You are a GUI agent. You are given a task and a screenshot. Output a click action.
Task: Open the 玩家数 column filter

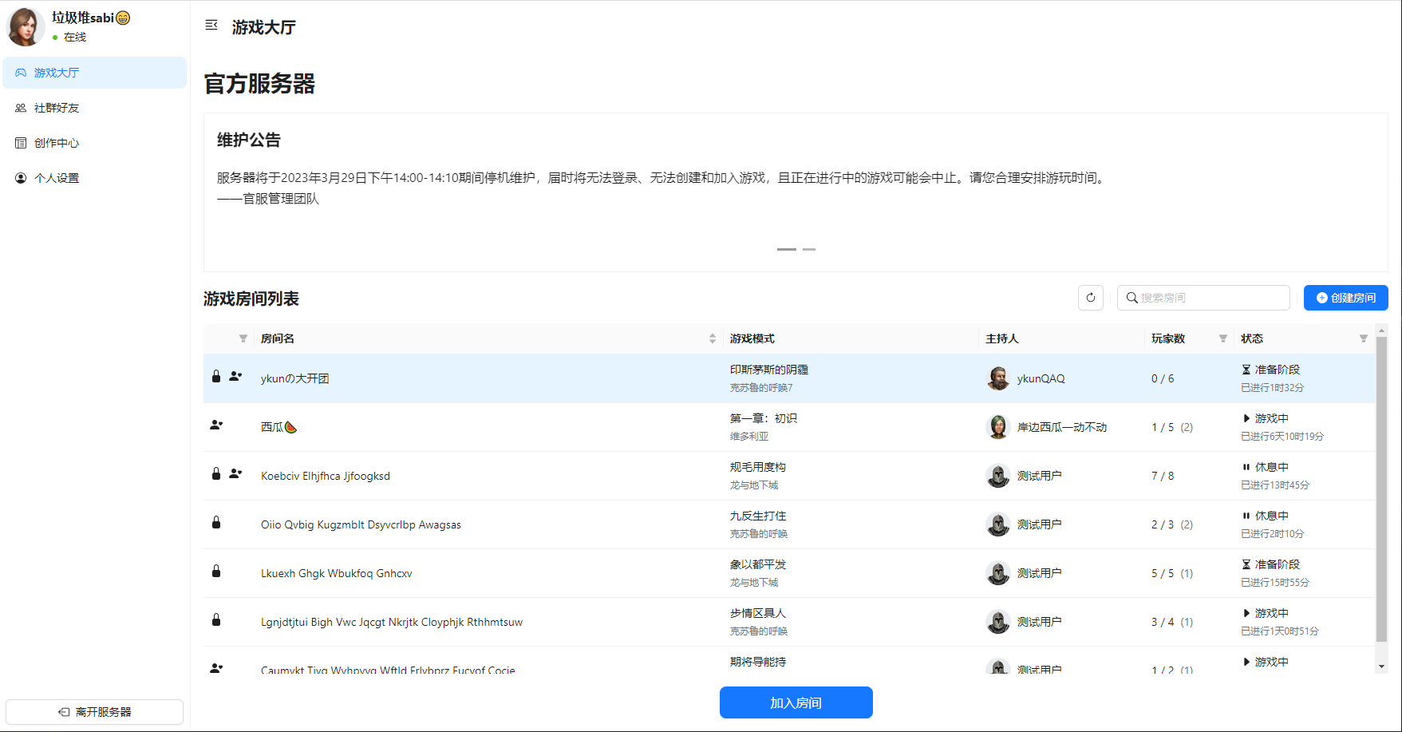[x=1222, y=338]
